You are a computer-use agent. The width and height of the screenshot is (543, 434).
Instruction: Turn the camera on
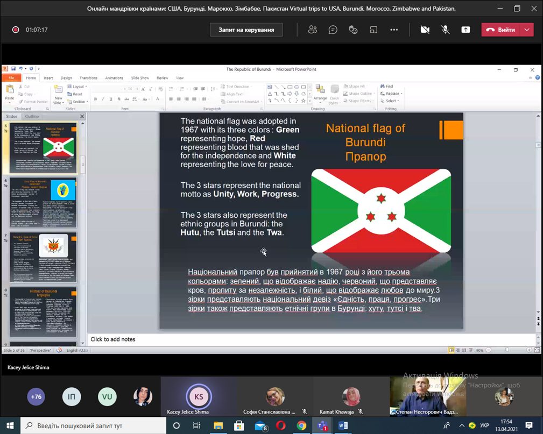point(425,30)
